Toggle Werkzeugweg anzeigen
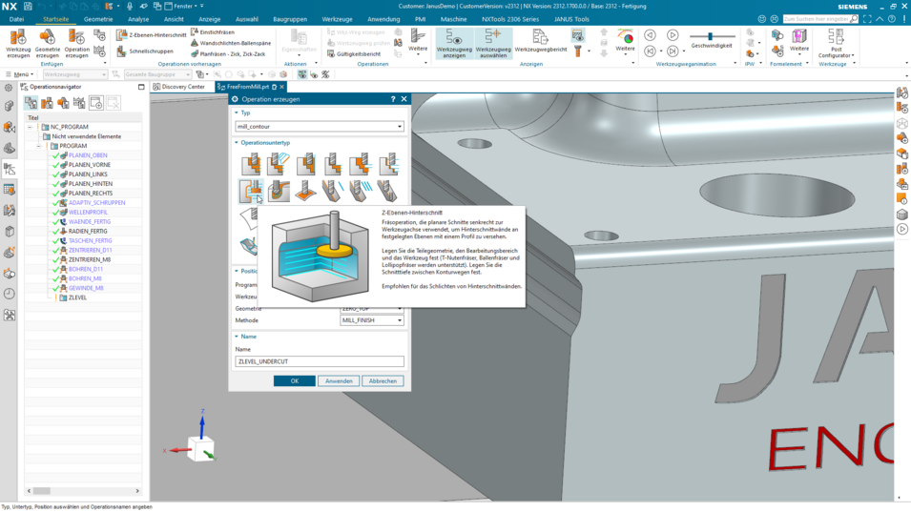Viewport: 911px width, 512px height. coord(454,43)
